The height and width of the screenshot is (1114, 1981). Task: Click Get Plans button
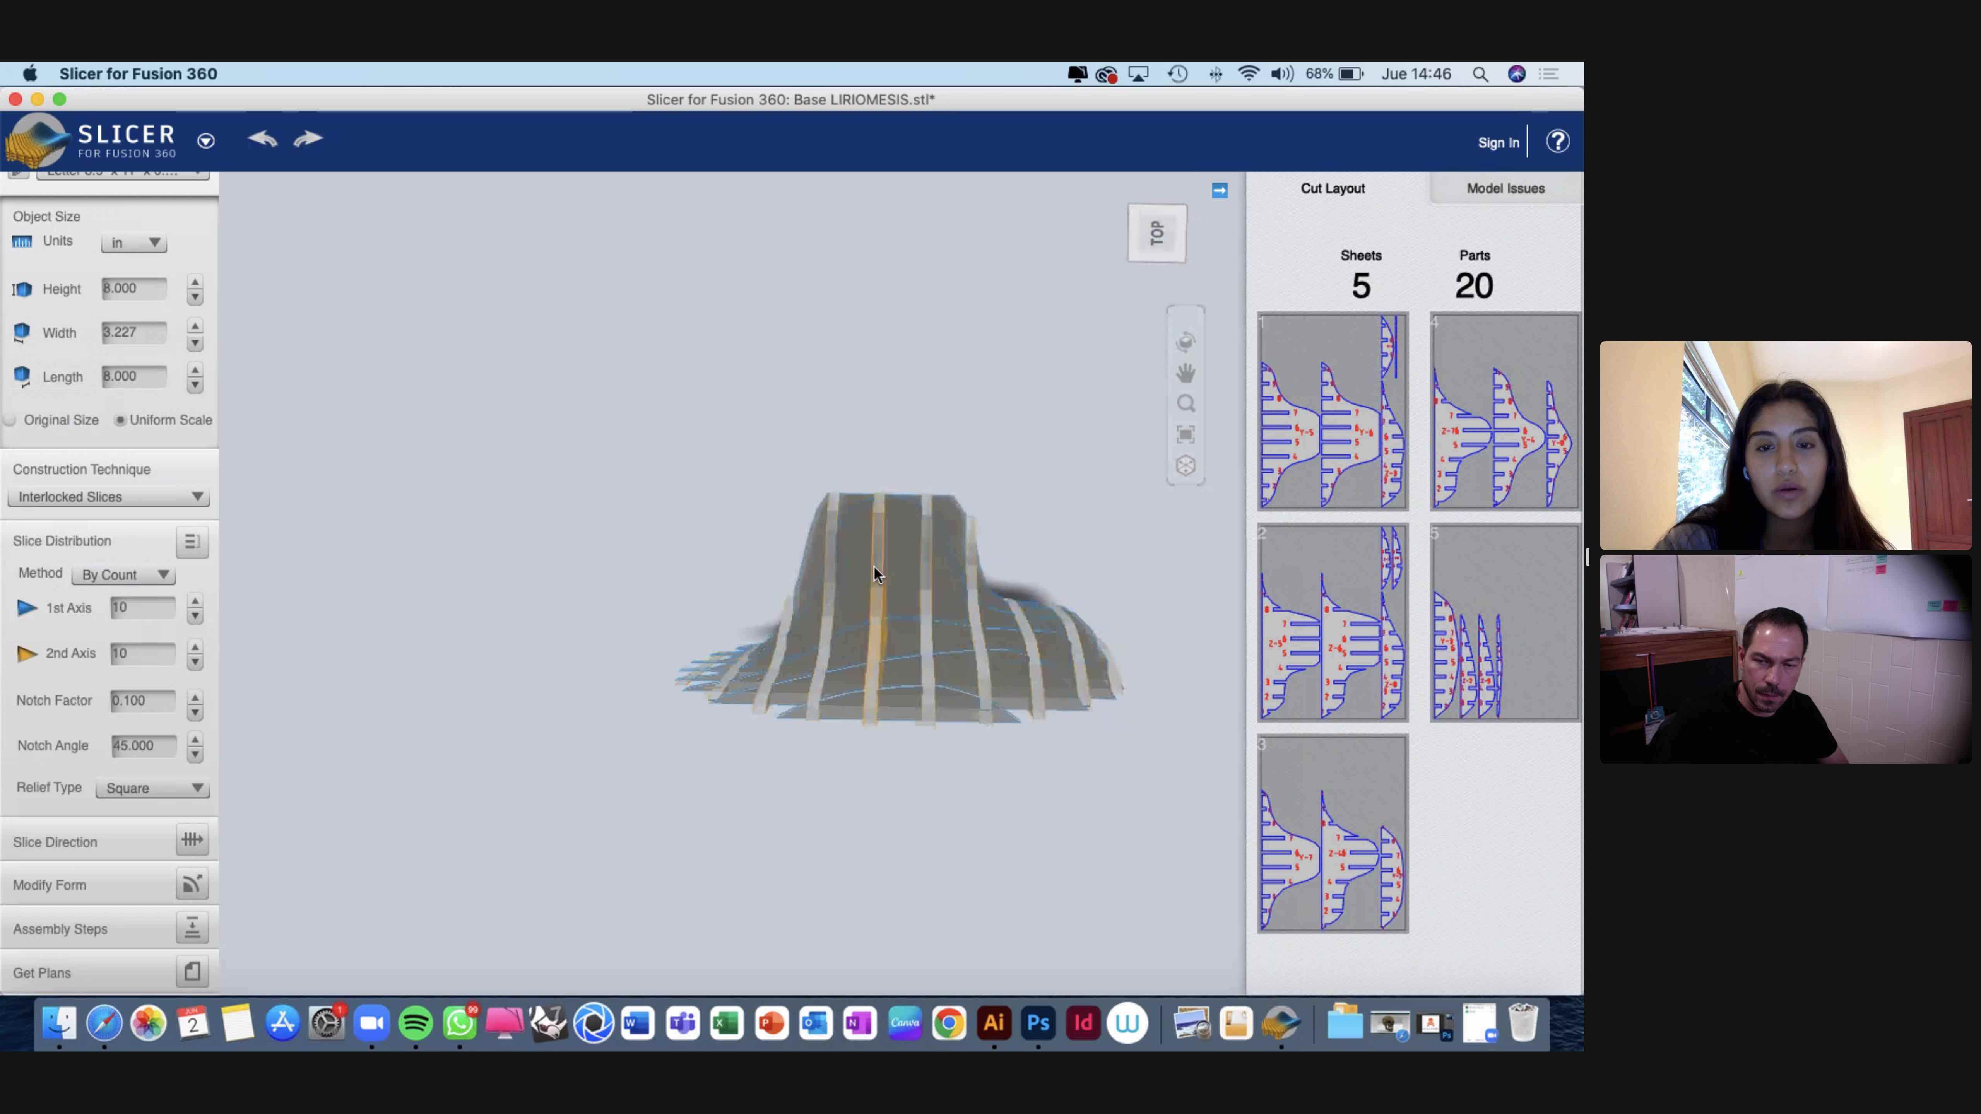point(192,972)
